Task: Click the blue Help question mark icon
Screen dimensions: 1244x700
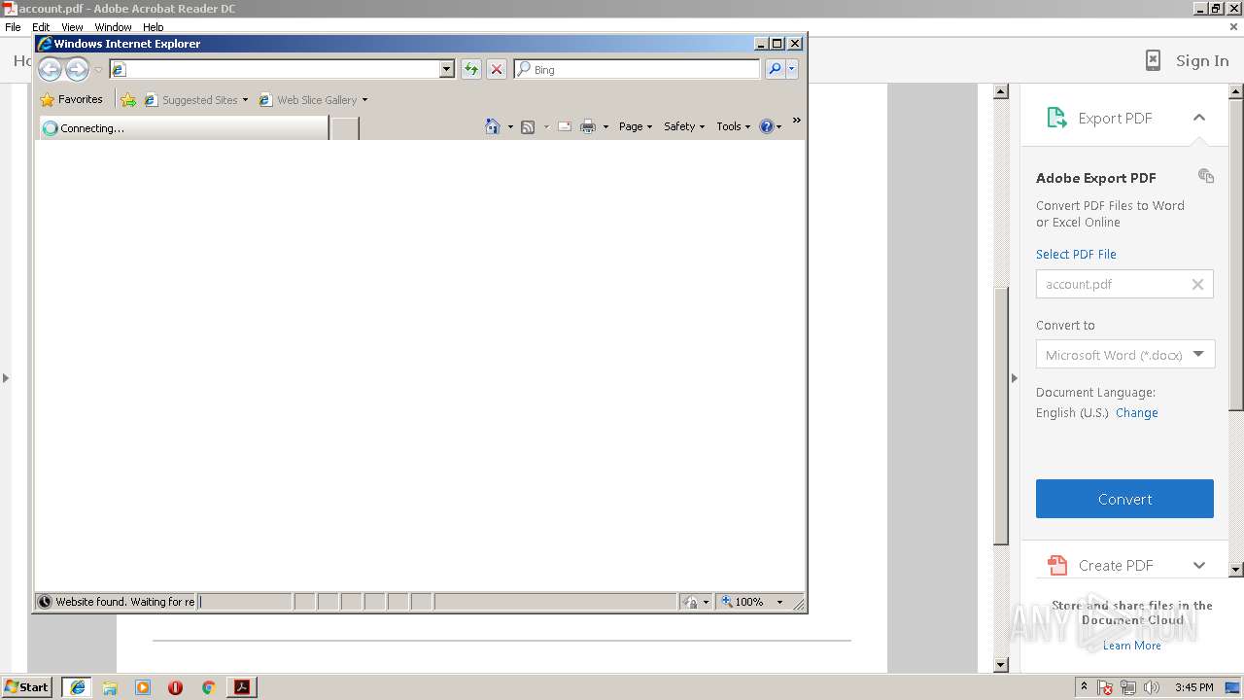Action: tap(766, 126)
